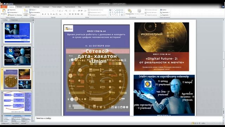The height and width of the screenshot is (127, 225).
Task: Open the Shape Outline (Контур фигуры) dropdown
Action: point(151,12)
